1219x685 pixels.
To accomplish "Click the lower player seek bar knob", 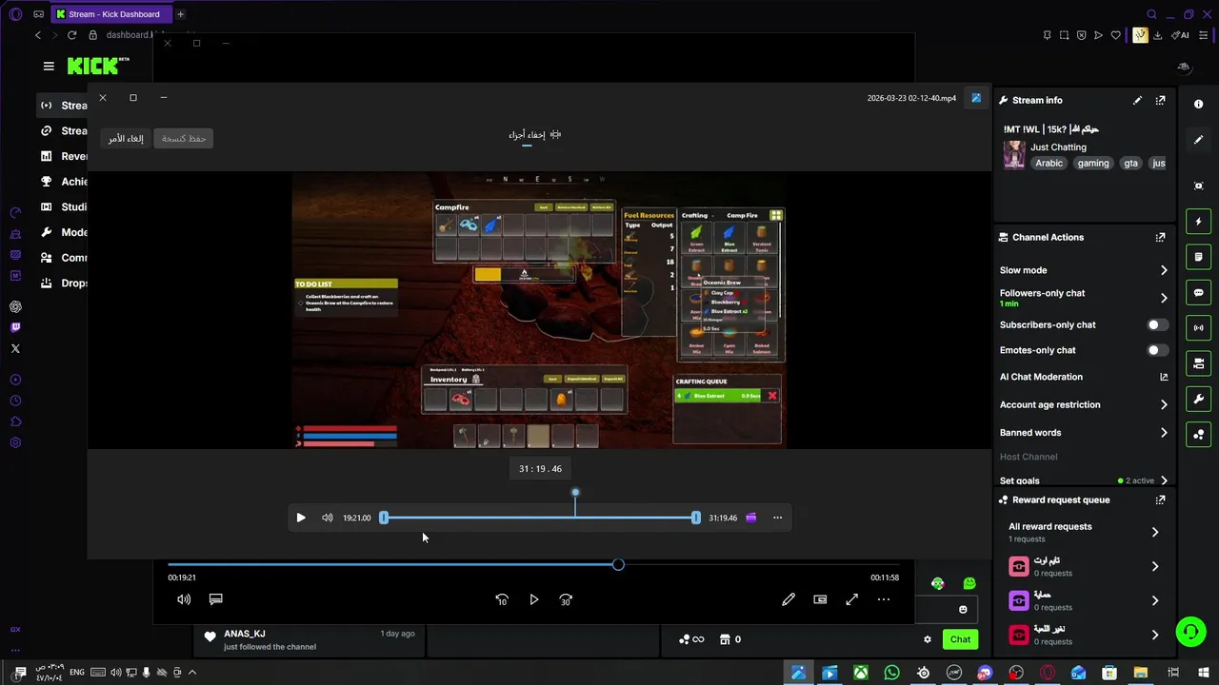I will tap(618, 565).
